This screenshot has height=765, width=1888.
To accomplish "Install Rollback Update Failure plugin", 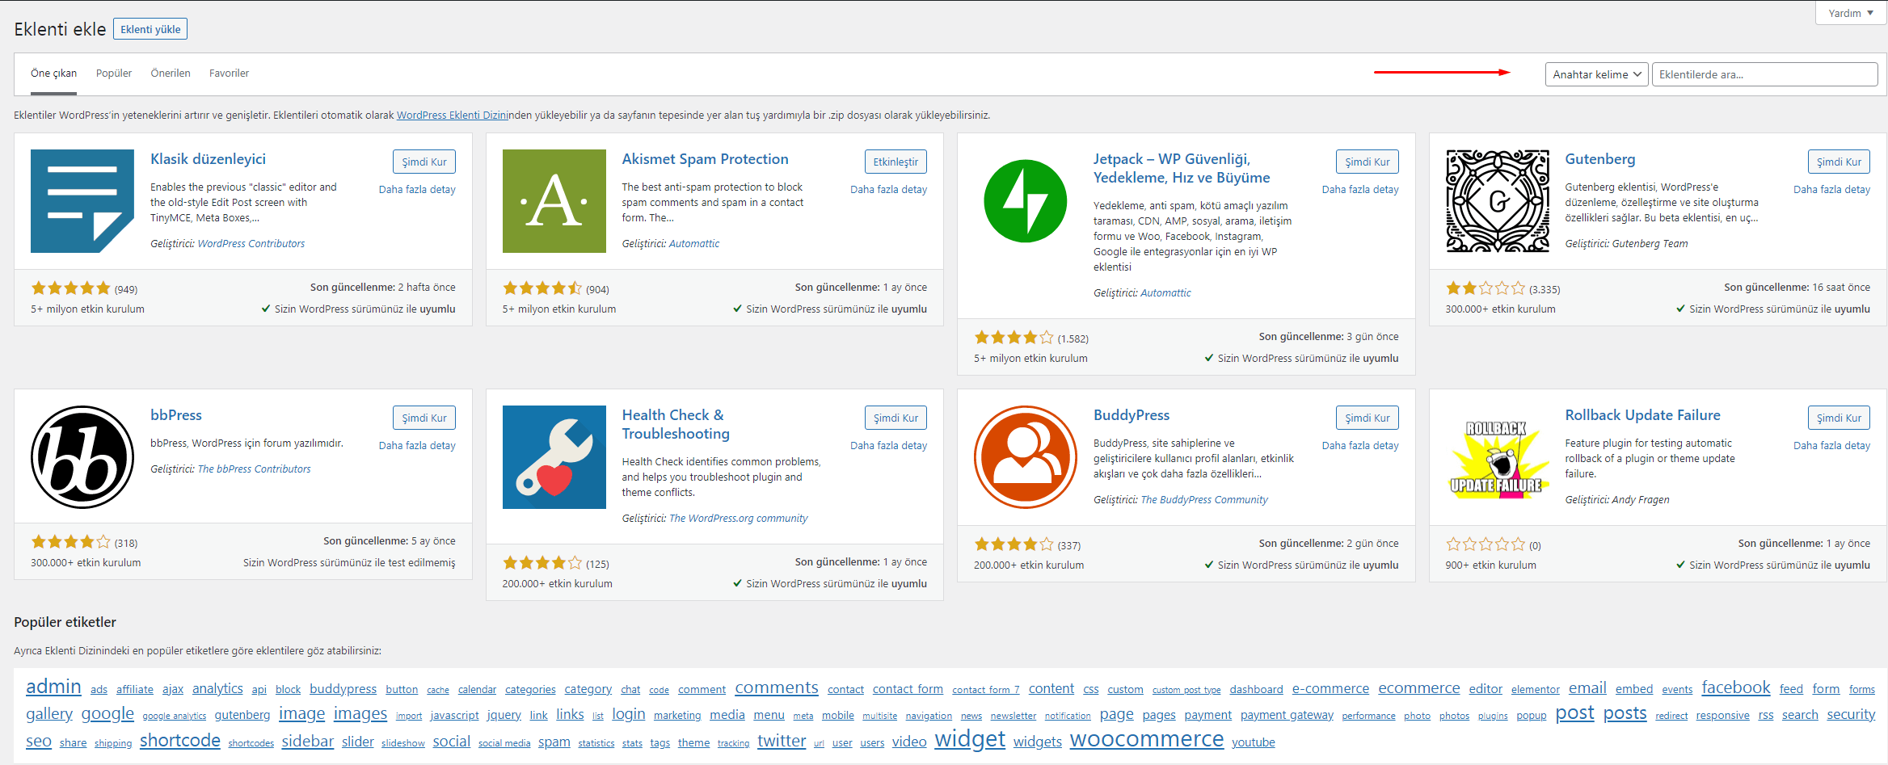I will tap(1839, 418).
